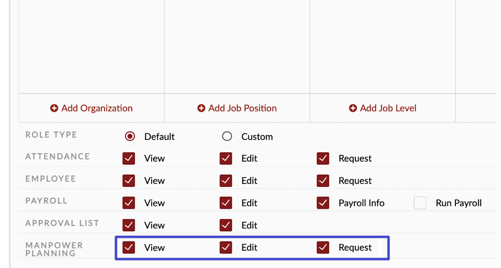This screenshot has height=268, width=501.
Task: Uncheck Attendance View permission
Action: point(129,158)
